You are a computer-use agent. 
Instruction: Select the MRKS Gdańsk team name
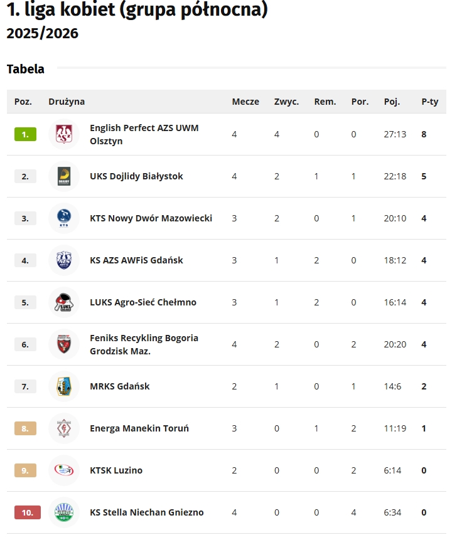[119, 386]
